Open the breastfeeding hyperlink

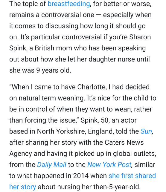(x=69, y=4)
